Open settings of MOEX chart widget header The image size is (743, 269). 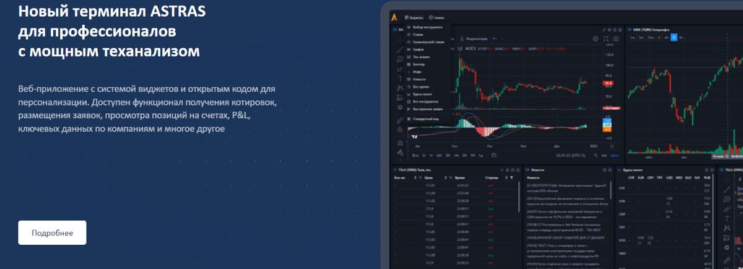click(610, 30)
